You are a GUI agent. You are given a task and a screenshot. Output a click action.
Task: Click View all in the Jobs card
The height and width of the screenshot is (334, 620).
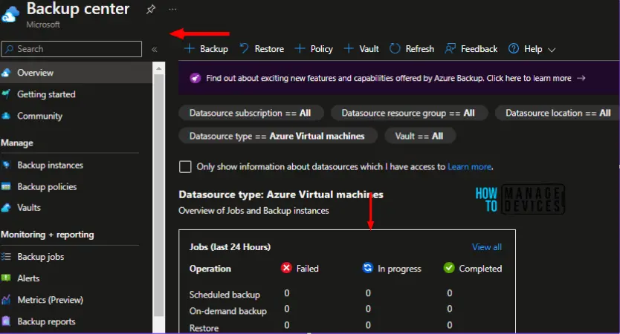[x=487, y=247]
